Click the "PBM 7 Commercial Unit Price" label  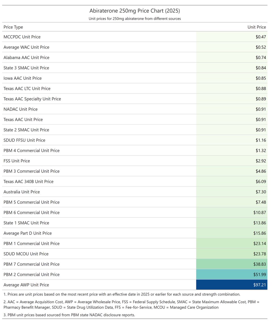coord(31,264)
